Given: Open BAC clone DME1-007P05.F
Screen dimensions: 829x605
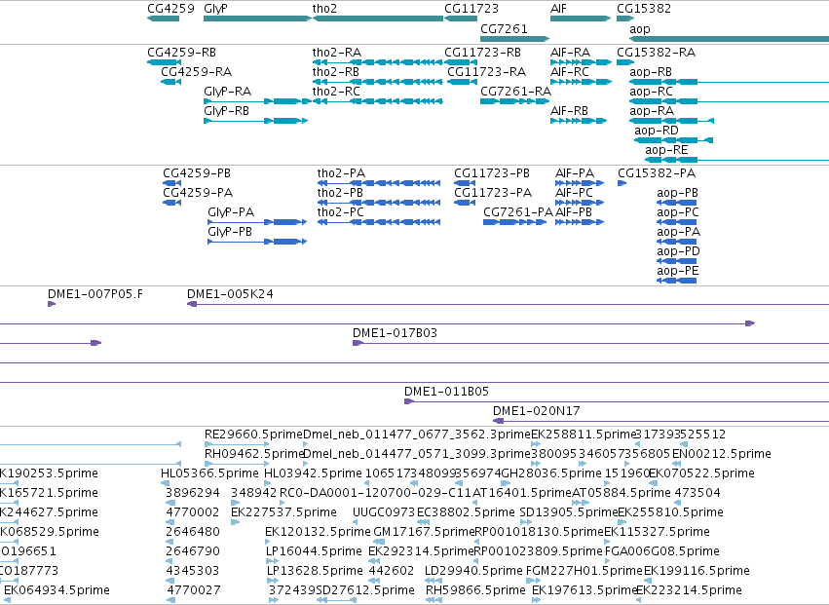Looking at the screenshot, I should pyautogui.click(x=95, y=294).
